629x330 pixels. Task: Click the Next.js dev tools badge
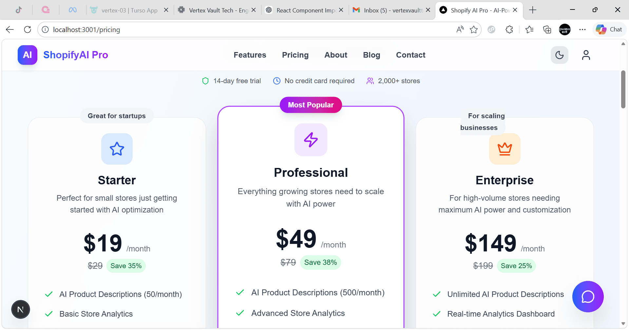pos(21,309)
